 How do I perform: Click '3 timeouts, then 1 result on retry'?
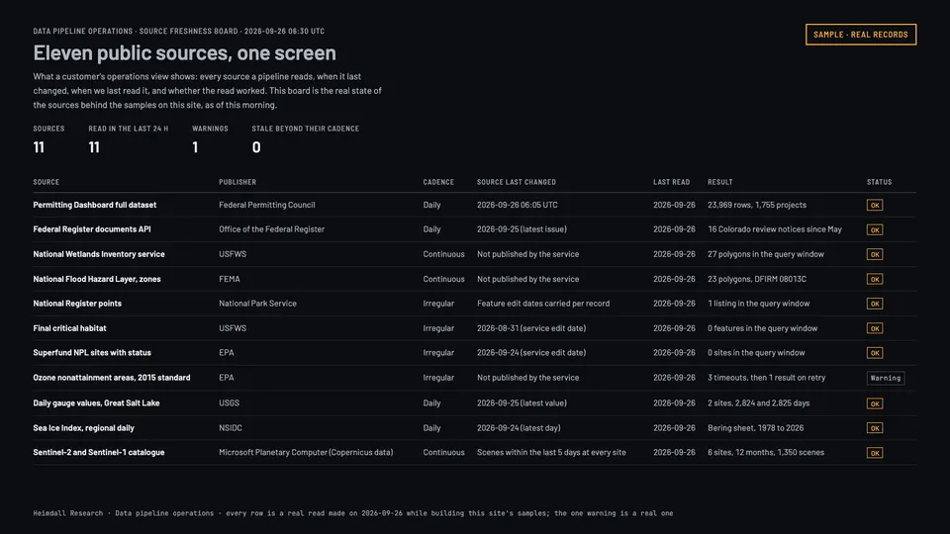[766, 377]
